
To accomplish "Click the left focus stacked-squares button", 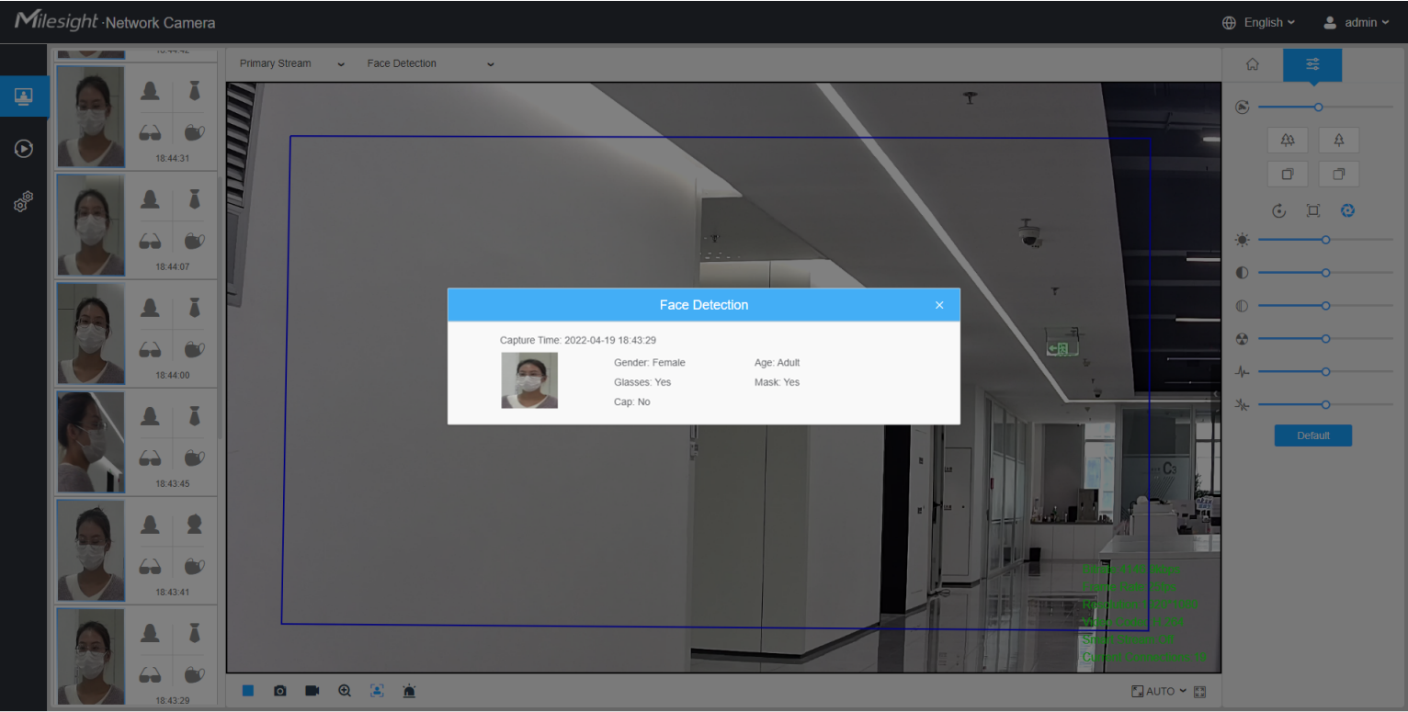I will [1287, 174].
